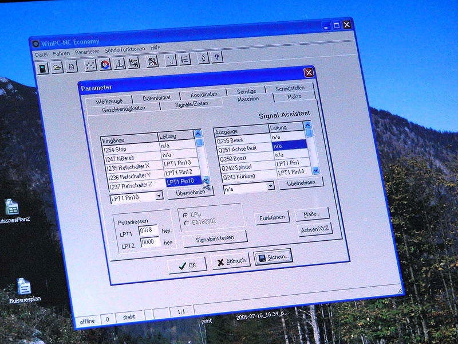Viewport: 458px width, 344px height.
Task: Open the Parameter menu
Action: [x=87, y=52]
